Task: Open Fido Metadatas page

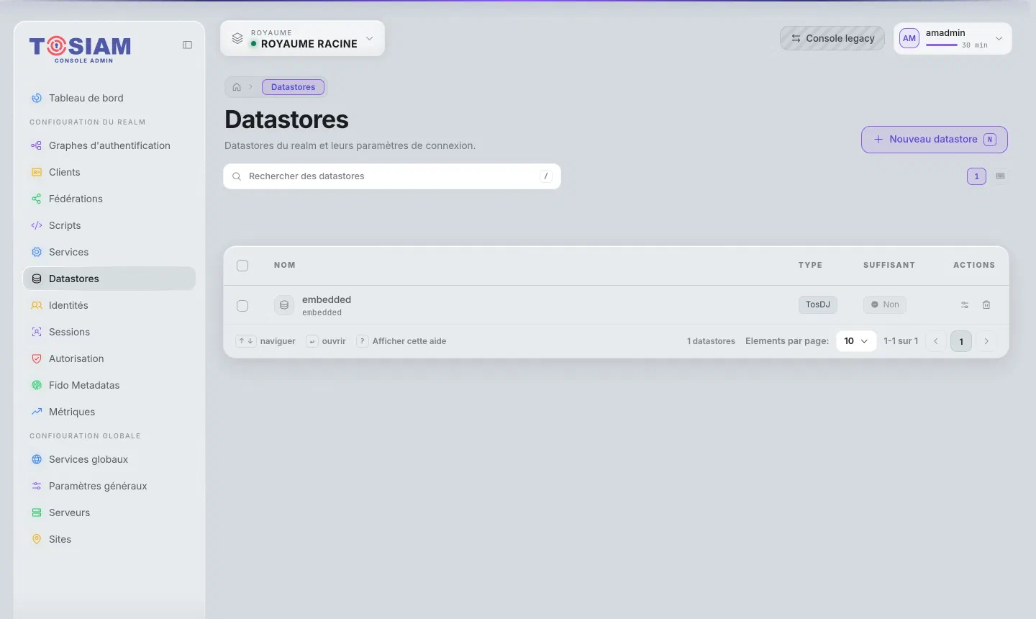Action: coord(109,385)
